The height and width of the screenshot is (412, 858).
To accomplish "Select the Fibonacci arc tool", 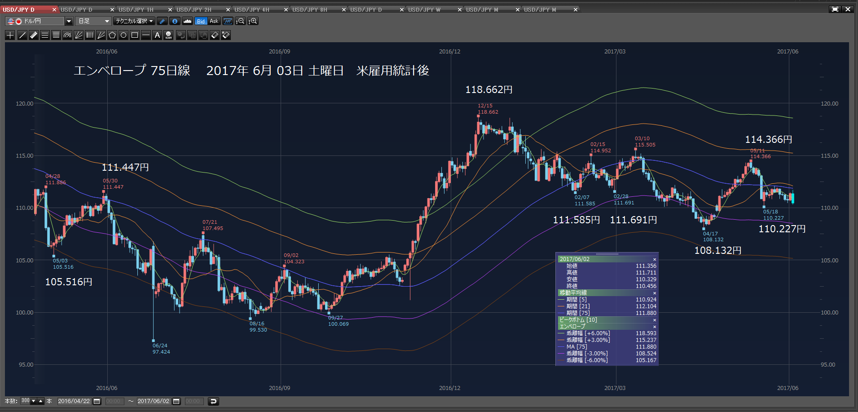I will tap(67, 35).
